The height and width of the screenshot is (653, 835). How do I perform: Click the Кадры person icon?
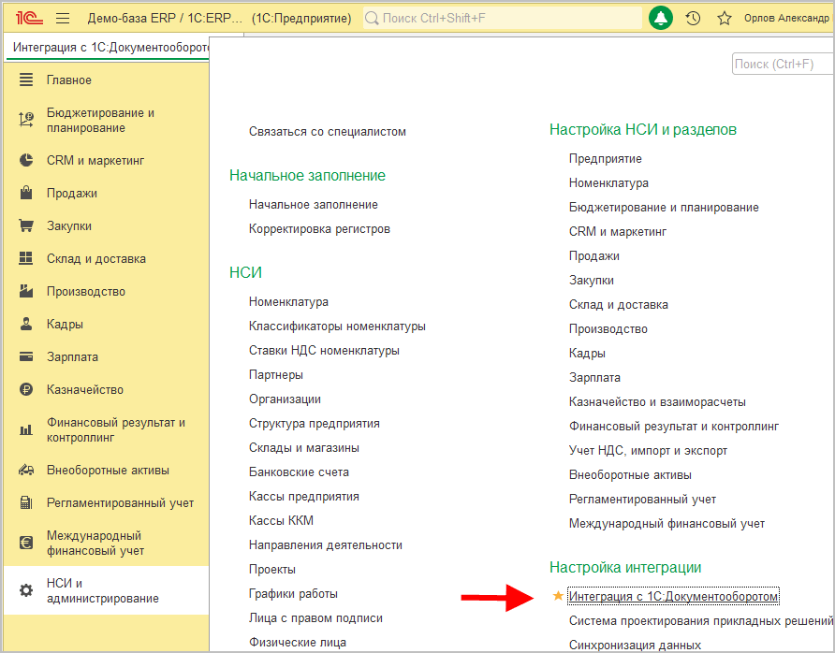click(26, 324)
